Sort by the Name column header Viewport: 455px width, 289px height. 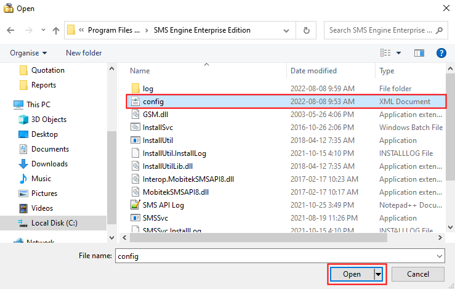(140, 71)
